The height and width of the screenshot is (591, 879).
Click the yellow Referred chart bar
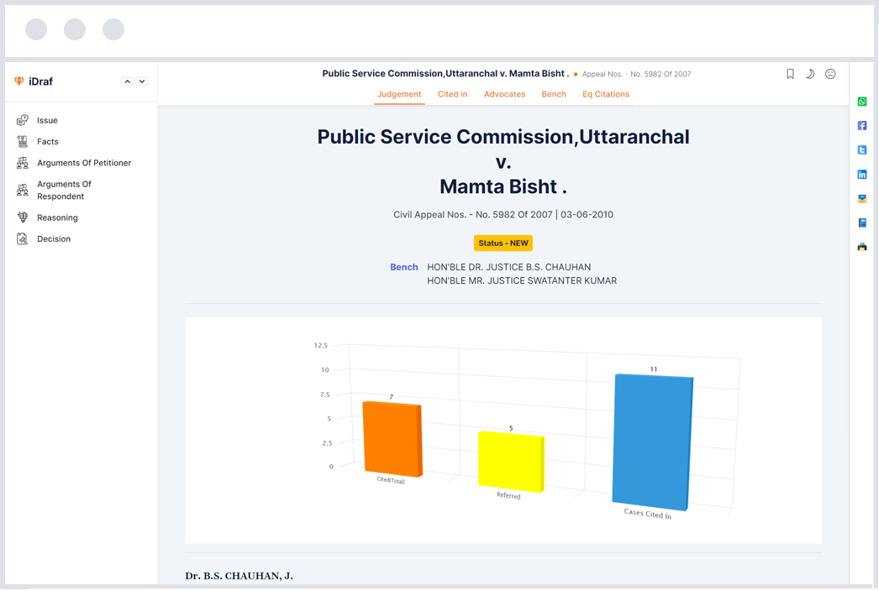click(510, 460)
